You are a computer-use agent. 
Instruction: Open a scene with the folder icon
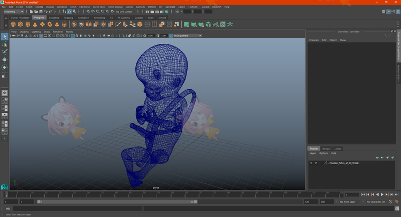(36, 12)
